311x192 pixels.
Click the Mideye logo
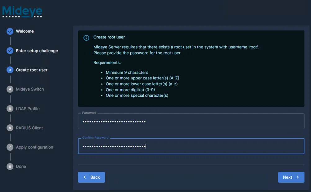click(x=22, y=11)
